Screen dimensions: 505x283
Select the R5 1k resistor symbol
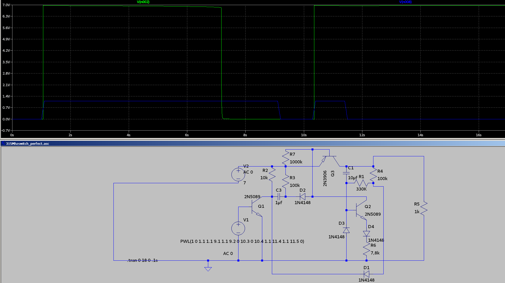[424, 208]
